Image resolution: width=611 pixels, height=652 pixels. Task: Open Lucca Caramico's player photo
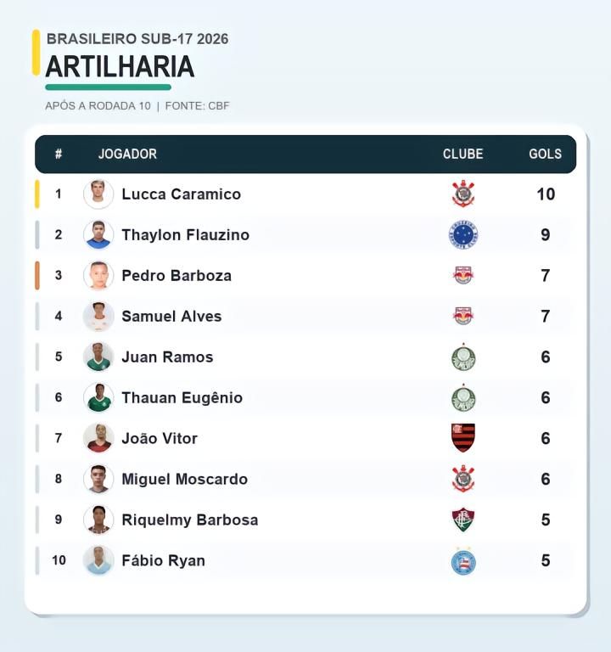tap(98, 194)
